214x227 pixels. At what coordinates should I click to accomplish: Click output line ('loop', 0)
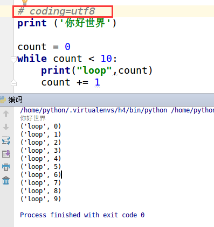(x=41, y=126)
